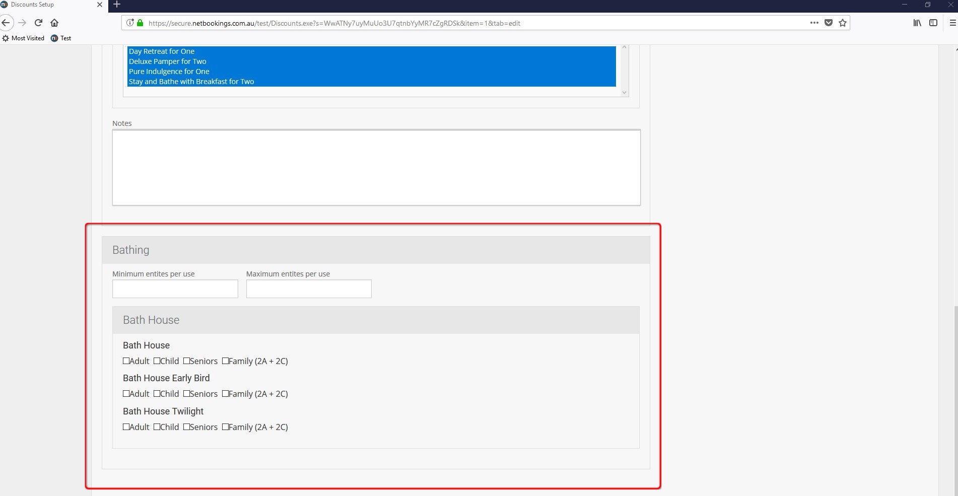Click the Bath House Early Bird heading
This screenshot has height=496, width=958.
click(x=166, y=378)
